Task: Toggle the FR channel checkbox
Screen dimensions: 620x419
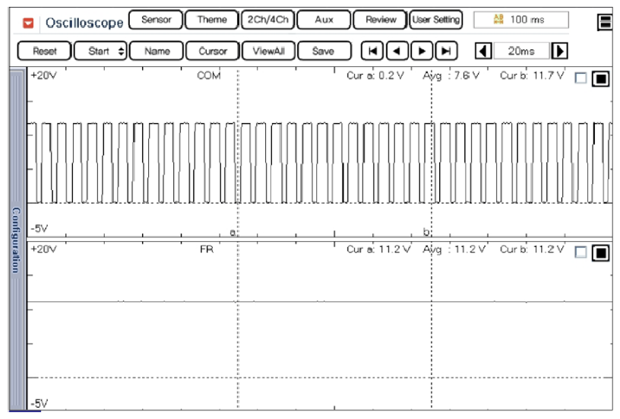Action: point(581,252)
